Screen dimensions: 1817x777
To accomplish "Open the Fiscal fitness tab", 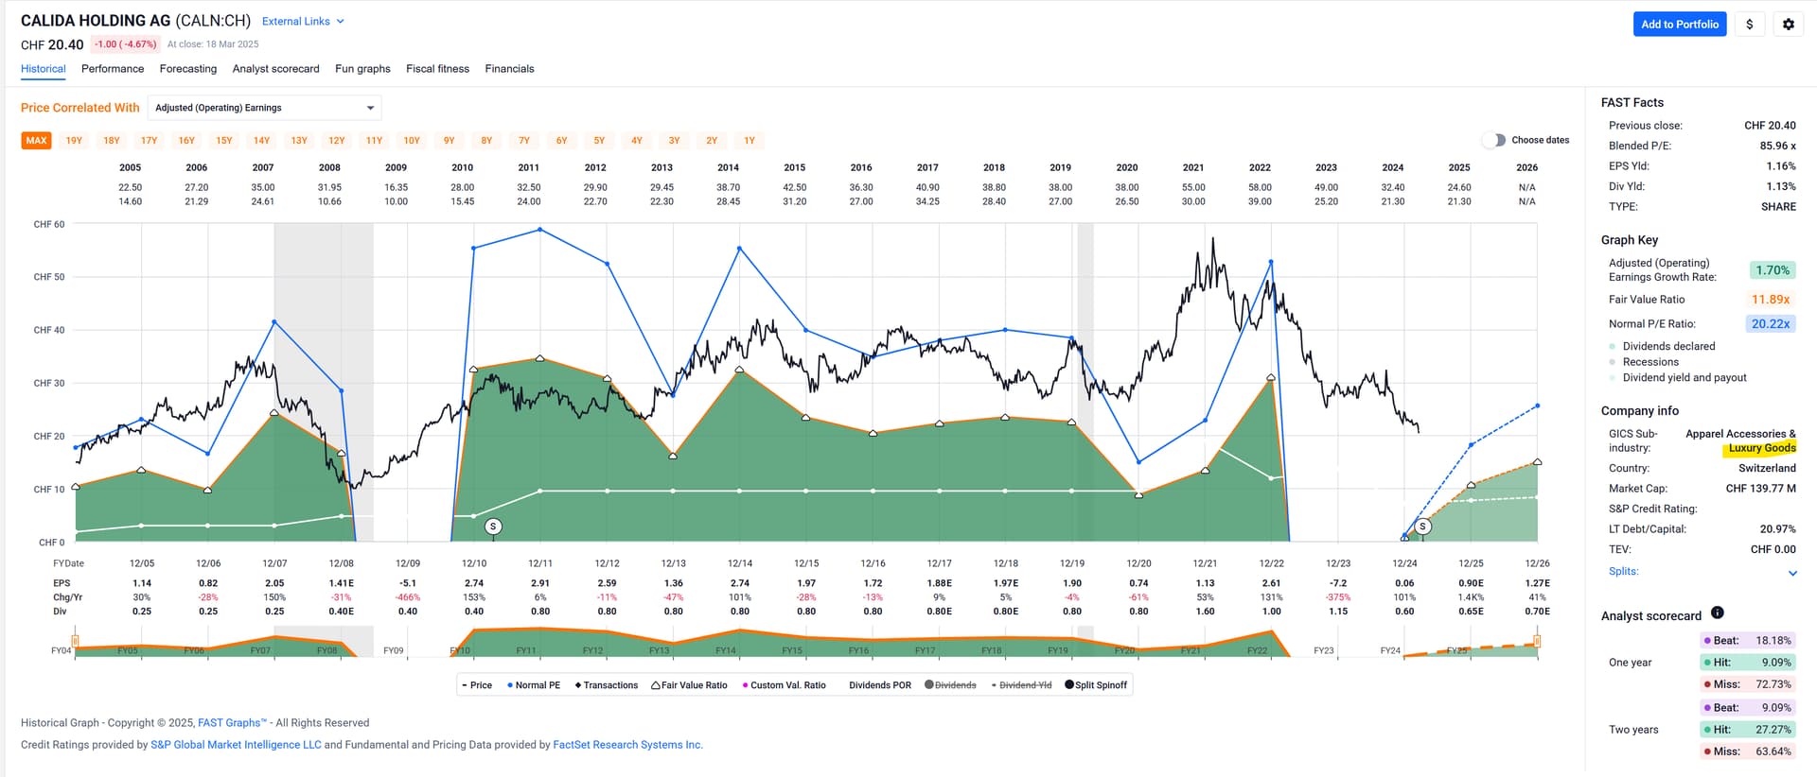I will coord(437,69).
